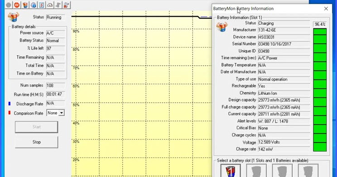Click the red stop sign toolbar icon
337x177 pixels.
pyautogui.click(x=17, y=5)
